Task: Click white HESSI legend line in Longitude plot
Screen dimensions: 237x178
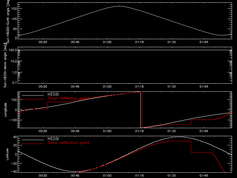Action: (33, 95)
